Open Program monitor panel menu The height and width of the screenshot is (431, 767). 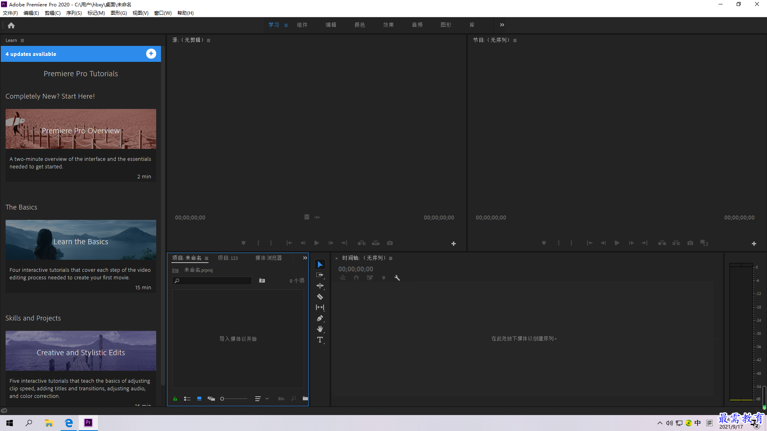pyautogui.click(x=515, y=40)
